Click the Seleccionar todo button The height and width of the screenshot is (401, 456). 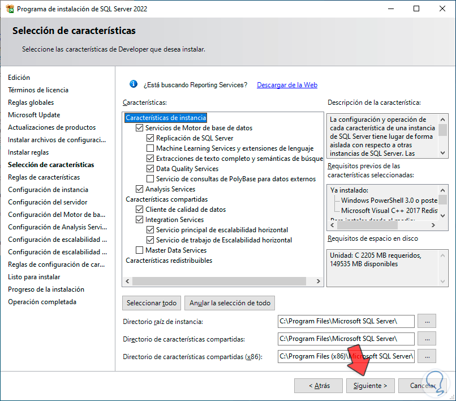click(x=152, y=303)
